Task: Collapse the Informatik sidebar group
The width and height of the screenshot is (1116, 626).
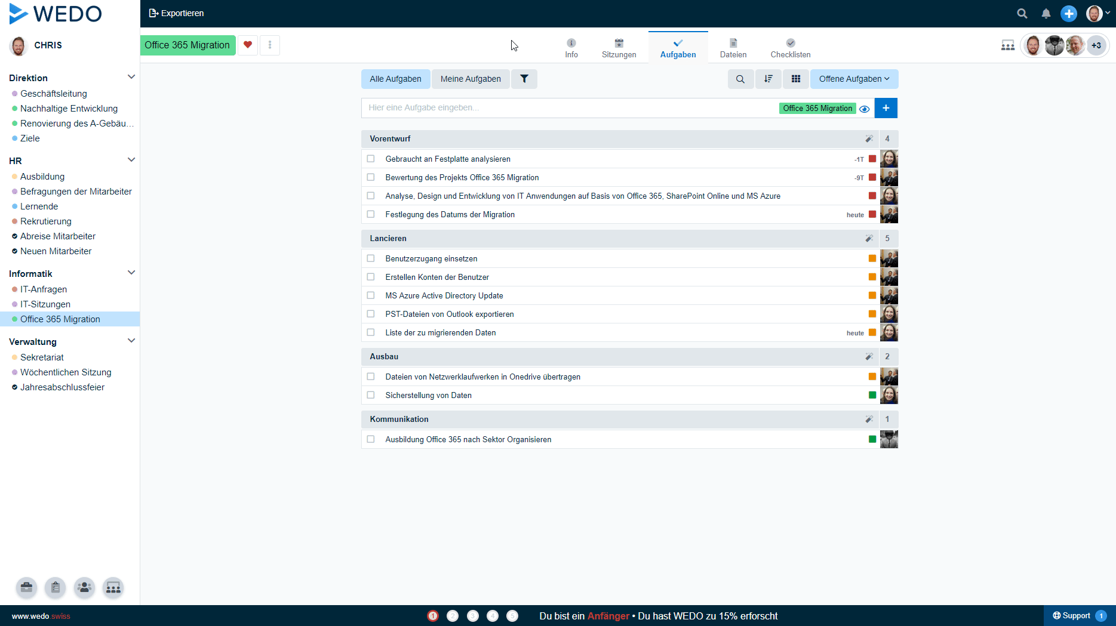Action: [131, 273]
